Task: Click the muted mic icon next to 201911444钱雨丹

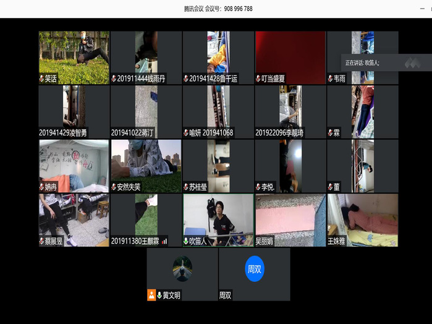Action: click(114, 79)
